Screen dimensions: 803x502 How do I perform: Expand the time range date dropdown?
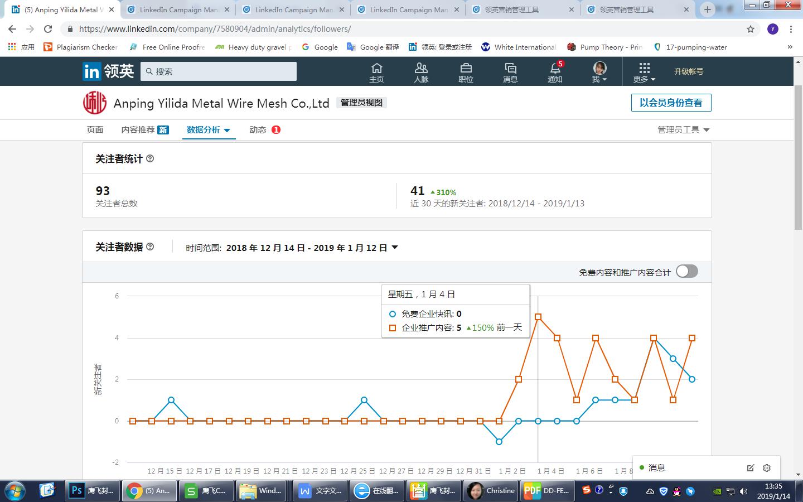[x=395, y=248]
